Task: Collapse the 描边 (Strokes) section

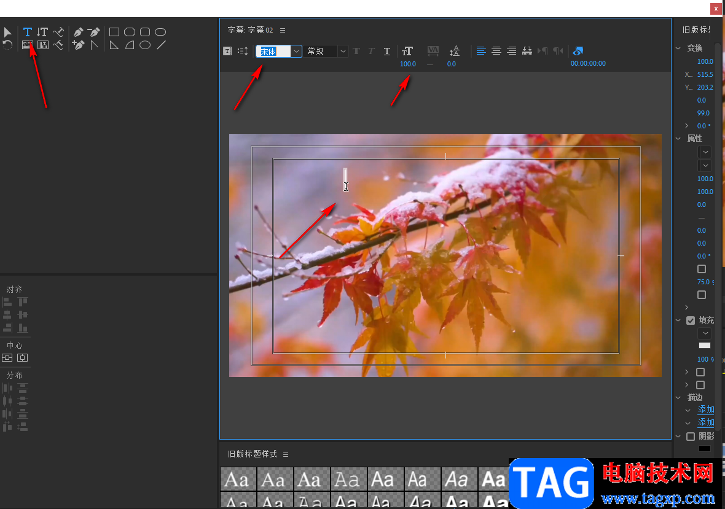Action: tap(678, 397)
